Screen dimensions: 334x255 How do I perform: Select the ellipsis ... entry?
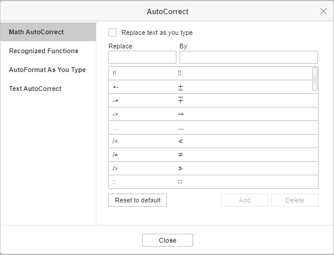tap(213, 127)
